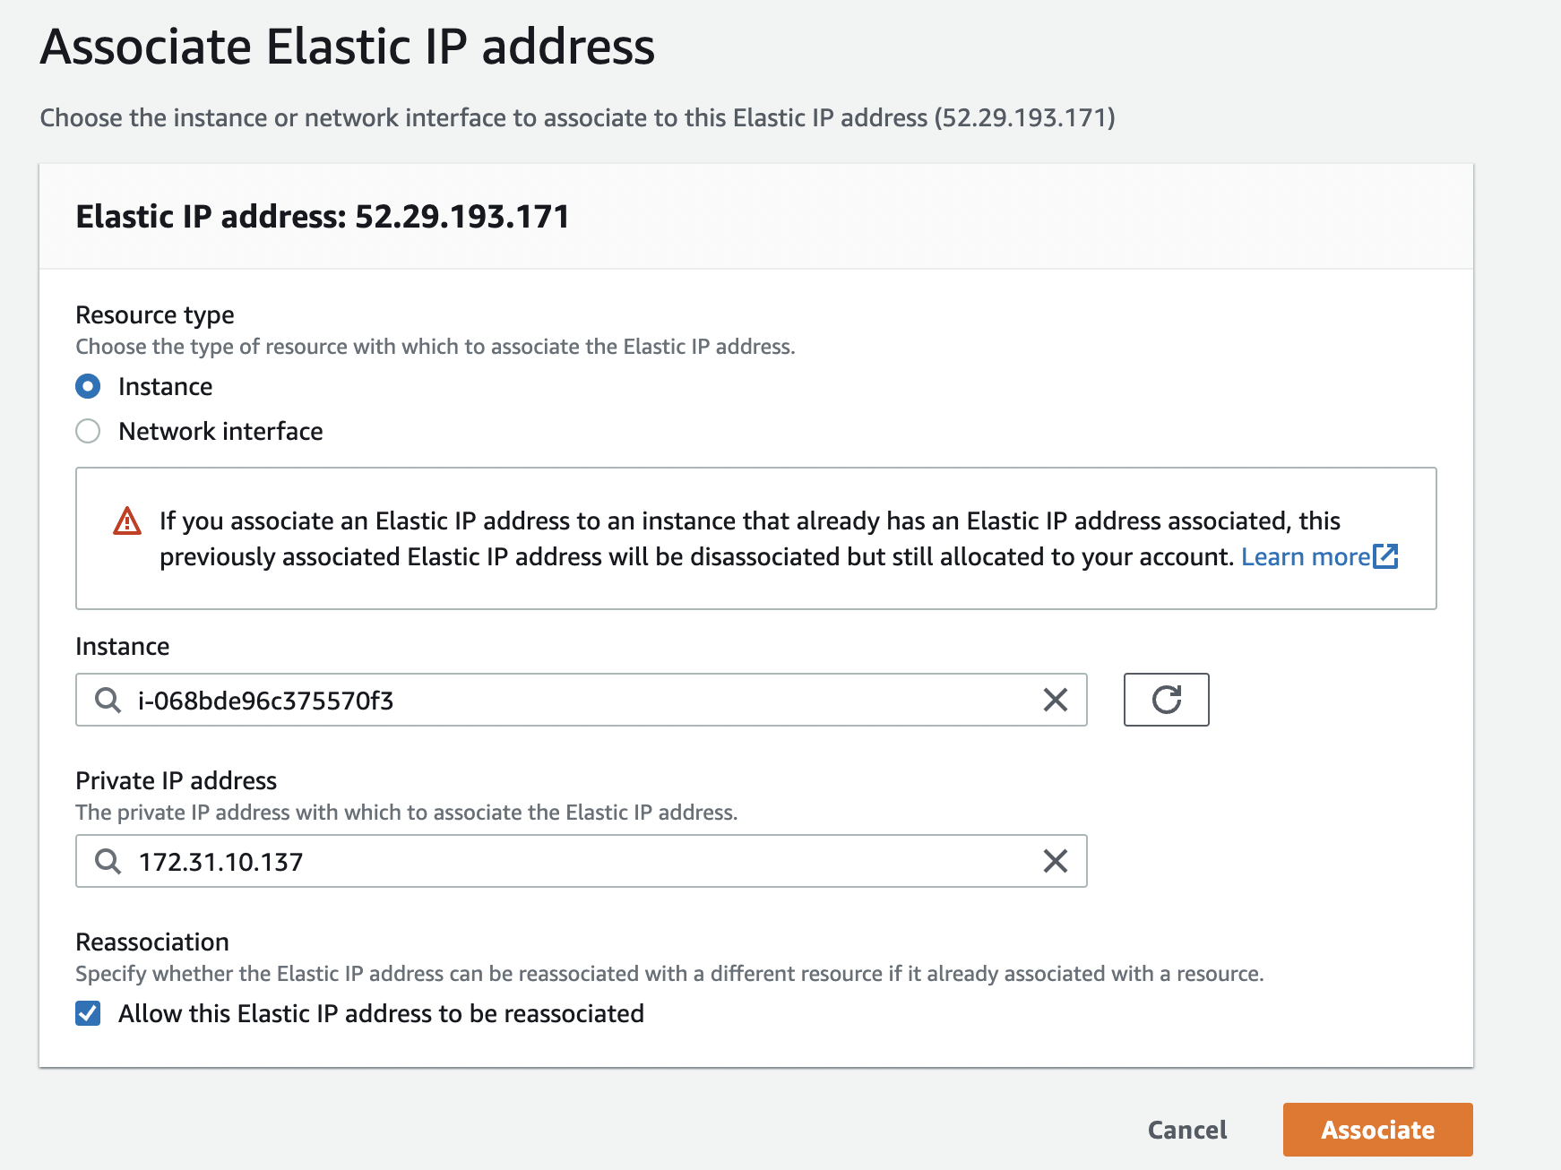This screenshot has width=1561, height=1170.
Task: Open the Private IP address dropdown
Action: 582,861
